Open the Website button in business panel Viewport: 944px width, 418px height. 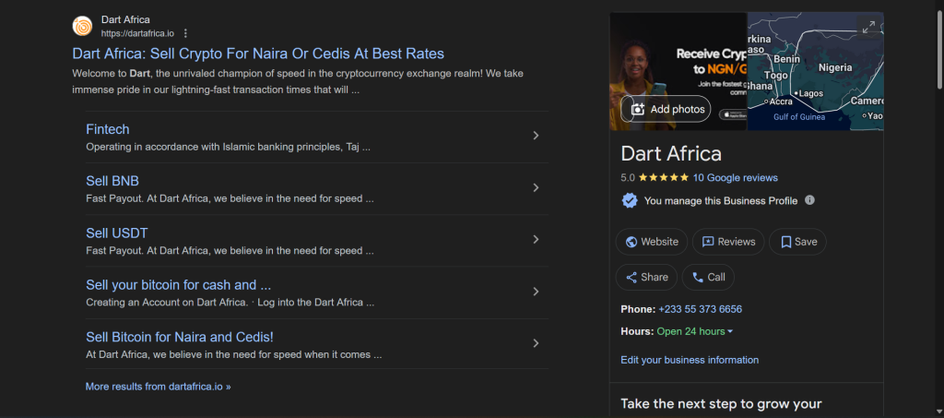652,242
